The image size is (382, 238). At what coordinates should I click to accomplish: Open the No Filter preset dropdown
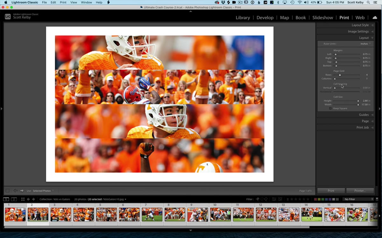tap(358, 199)
